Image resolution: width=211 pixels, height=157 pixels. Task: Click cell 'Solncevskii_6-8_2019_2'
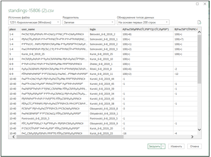(105, 44)
